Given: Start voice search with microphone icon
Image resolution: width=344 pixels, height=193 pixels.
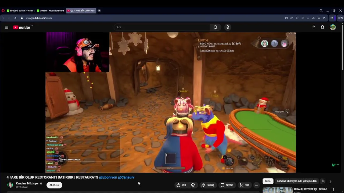Looking at the screenshot, I should tap(228, 27).
